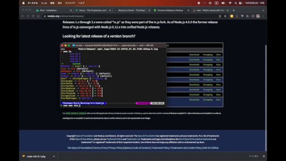Screen dimensions: 286x161
Task: Open the Apple menu
Action: pos(23,3)
